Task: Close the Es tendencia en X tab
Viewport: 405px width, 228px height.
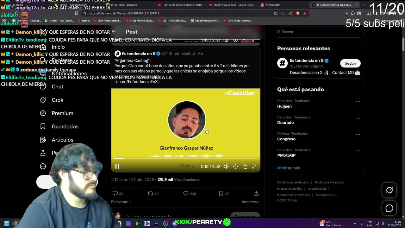Action: (x=356, y=5)
